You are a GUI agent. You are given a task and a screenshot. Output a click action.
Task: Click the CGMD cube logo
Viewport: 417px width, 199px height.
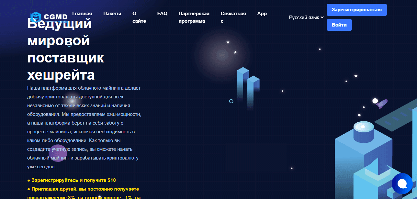tap(36, 17)
